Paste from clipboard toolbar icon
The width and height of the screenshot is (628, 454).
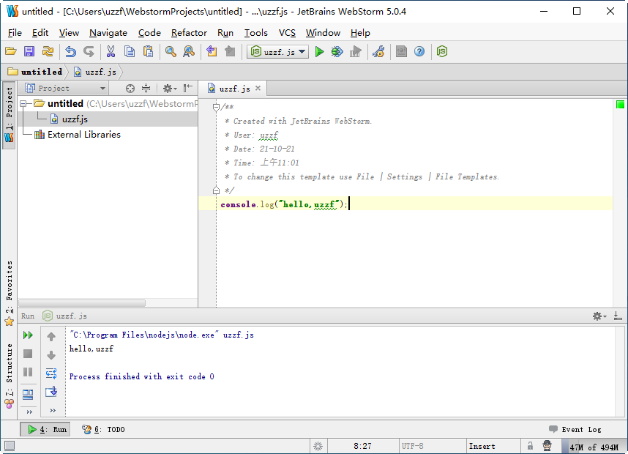(148, 52)
